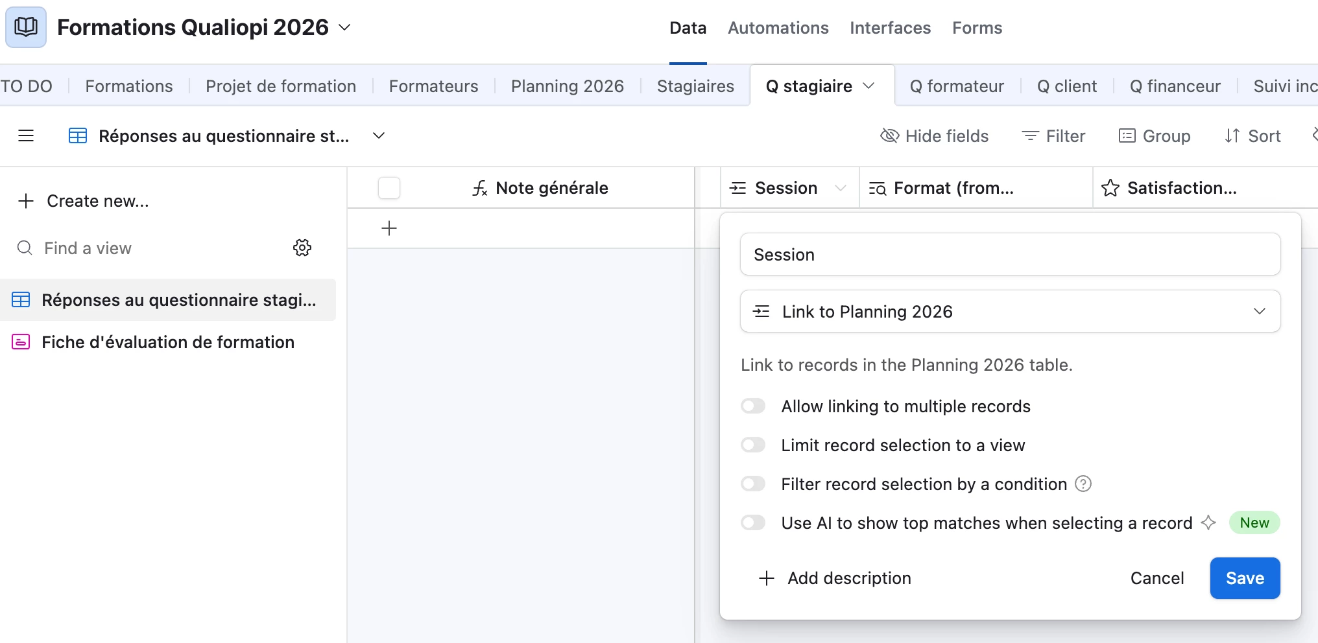The image size is (1318, 643).
Task: Tick the select-all rows checkbox
Action: click(389, 188)
